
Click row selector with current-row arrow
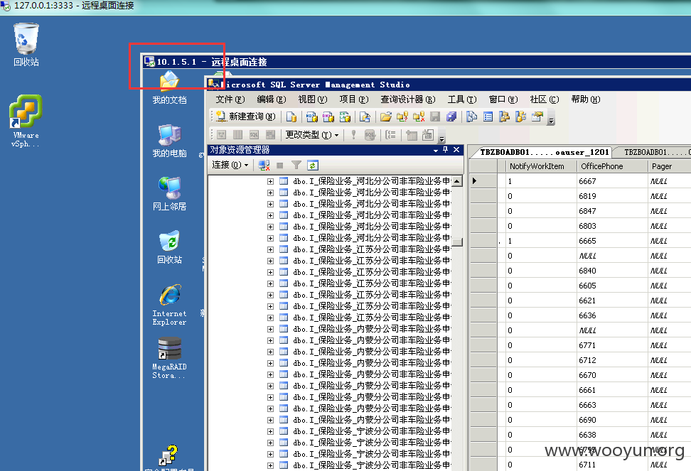click(483, 181)
